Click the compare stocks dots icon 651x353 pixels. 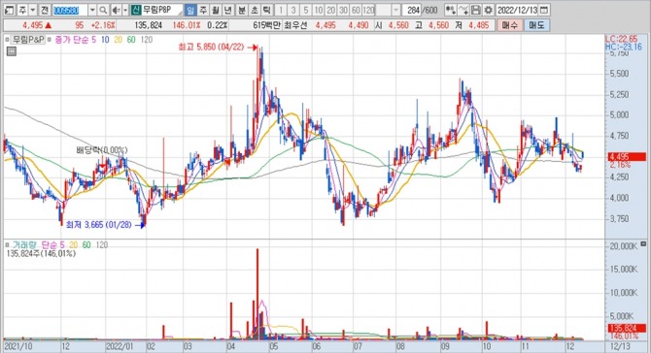[451, 10]
